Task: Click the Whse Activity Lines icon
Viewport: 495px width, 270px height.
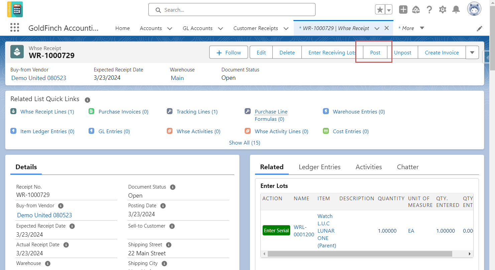Action: (x=248, y=131)
